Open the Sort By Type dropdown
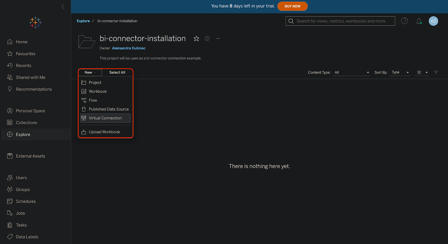448x244 pixels. [400, 72]
